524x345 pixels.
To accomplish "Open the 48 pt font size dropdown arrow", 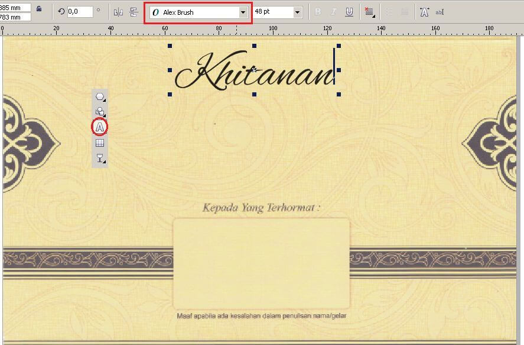I will point(297,12).
